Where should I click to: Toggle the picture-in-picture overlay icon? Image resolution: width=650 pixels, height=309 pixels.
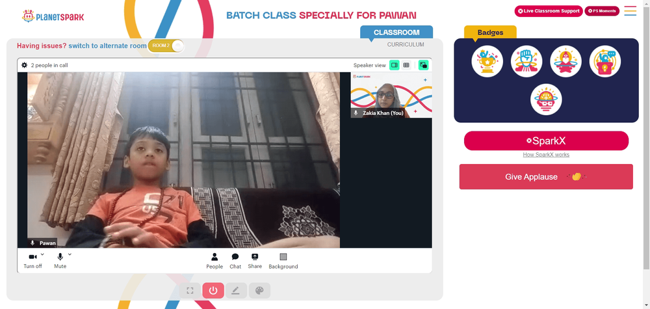[x=423, y=65]
